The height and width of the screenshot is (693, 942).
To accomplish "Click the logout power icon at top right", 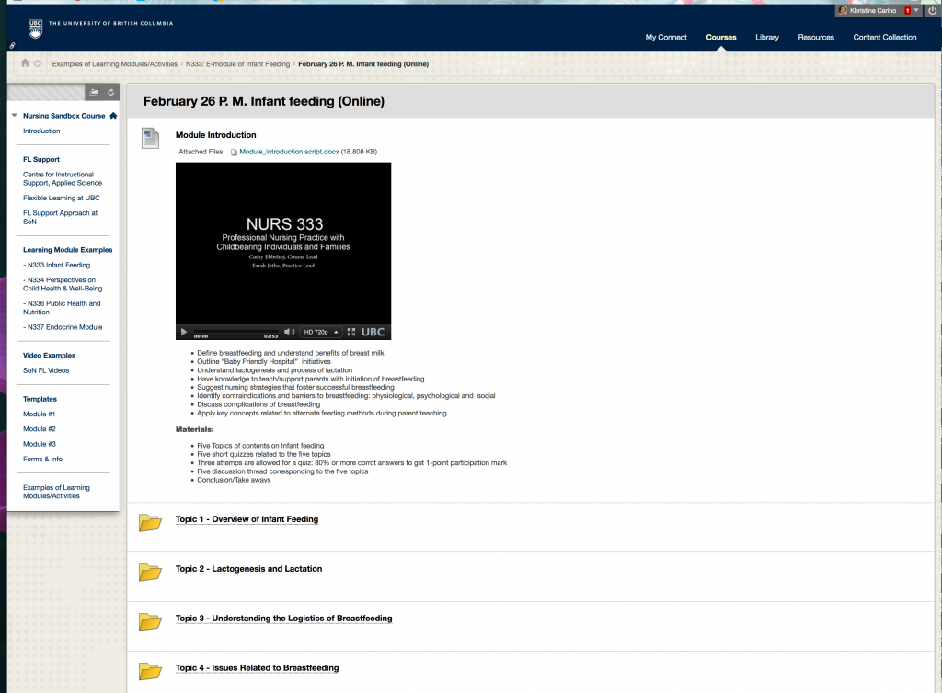I will [x=932, y=10].
